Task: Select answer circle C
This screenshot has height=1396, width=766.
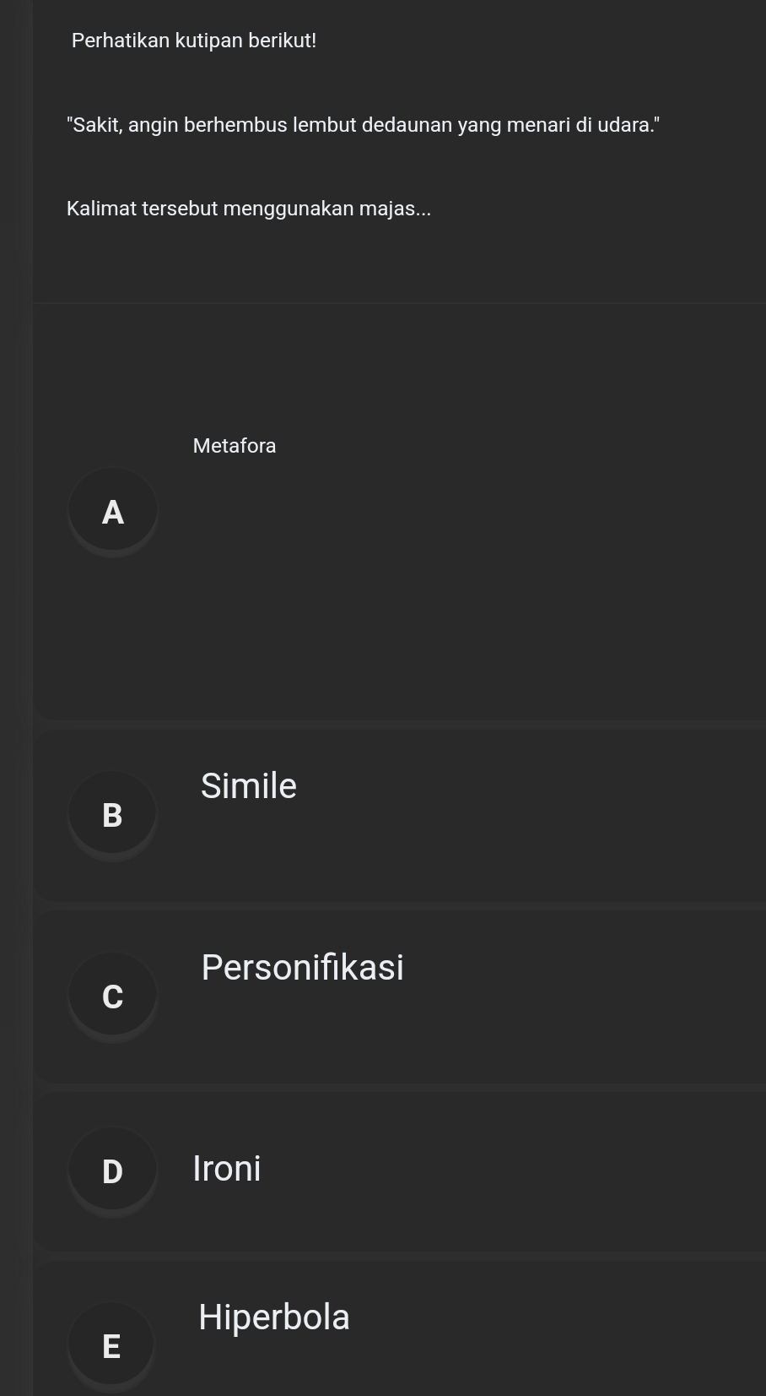Action: (x=112, y=997)
